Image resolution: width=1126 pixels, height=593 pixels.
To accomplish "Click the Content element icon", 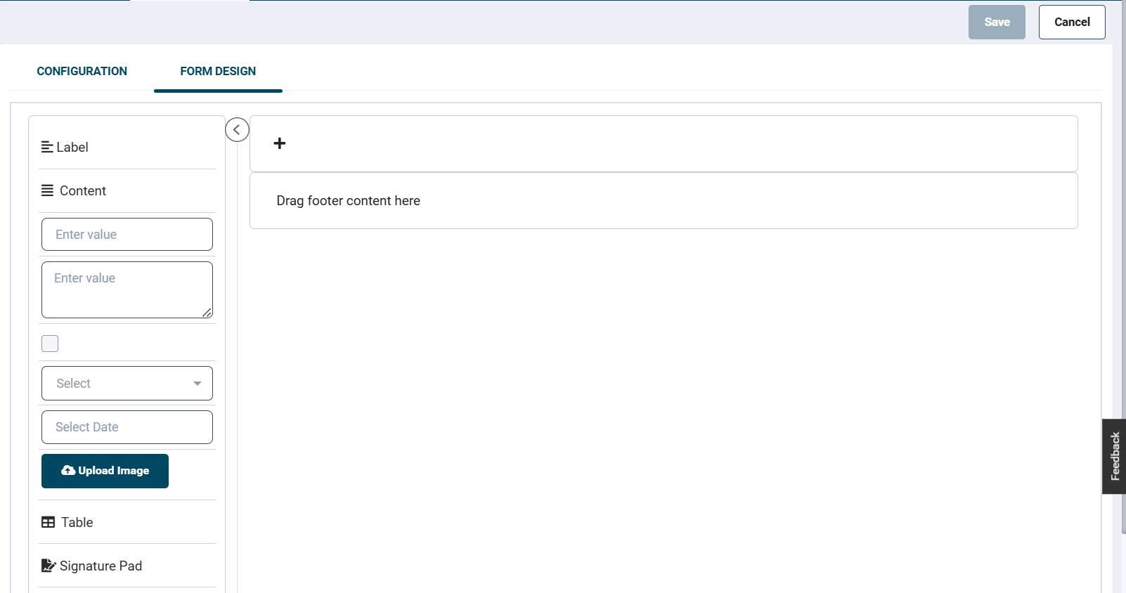I will pos(47,190).
